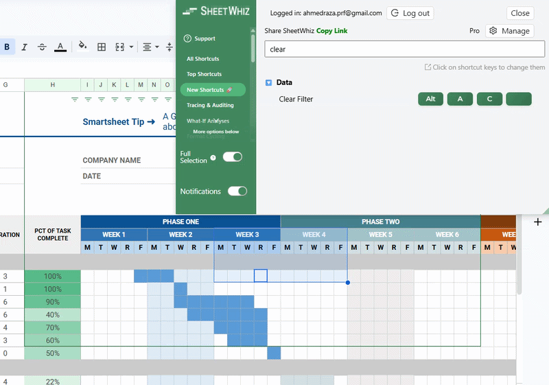This screenshot has width=549, height=385.
Task: Select column G header
Action: click(x=5, y=84)
